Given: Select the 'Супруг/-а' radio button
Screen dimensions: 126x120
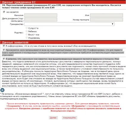Looking at the screenshot, I should (x=27, y=28).
